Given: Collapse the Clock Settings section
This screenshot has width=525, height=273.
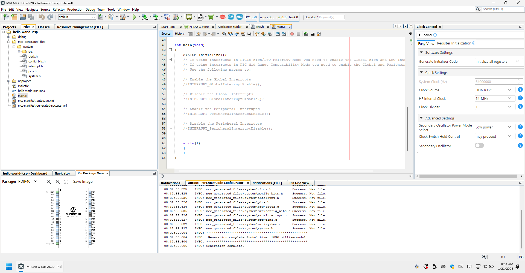Looking at the screenshot, I should click(421, 73).
